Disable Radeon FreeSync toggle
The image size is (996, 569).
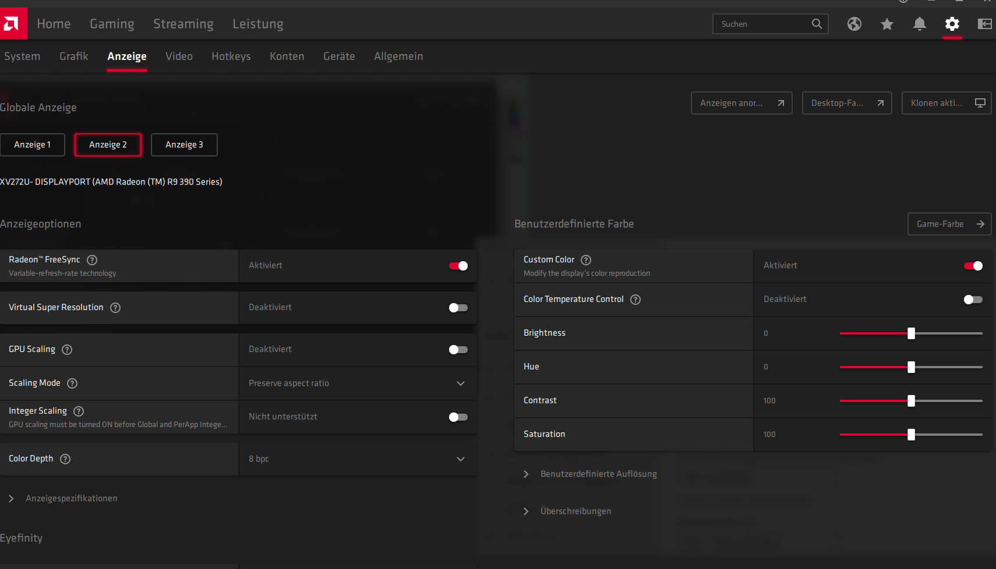click(x=458, y=266)
